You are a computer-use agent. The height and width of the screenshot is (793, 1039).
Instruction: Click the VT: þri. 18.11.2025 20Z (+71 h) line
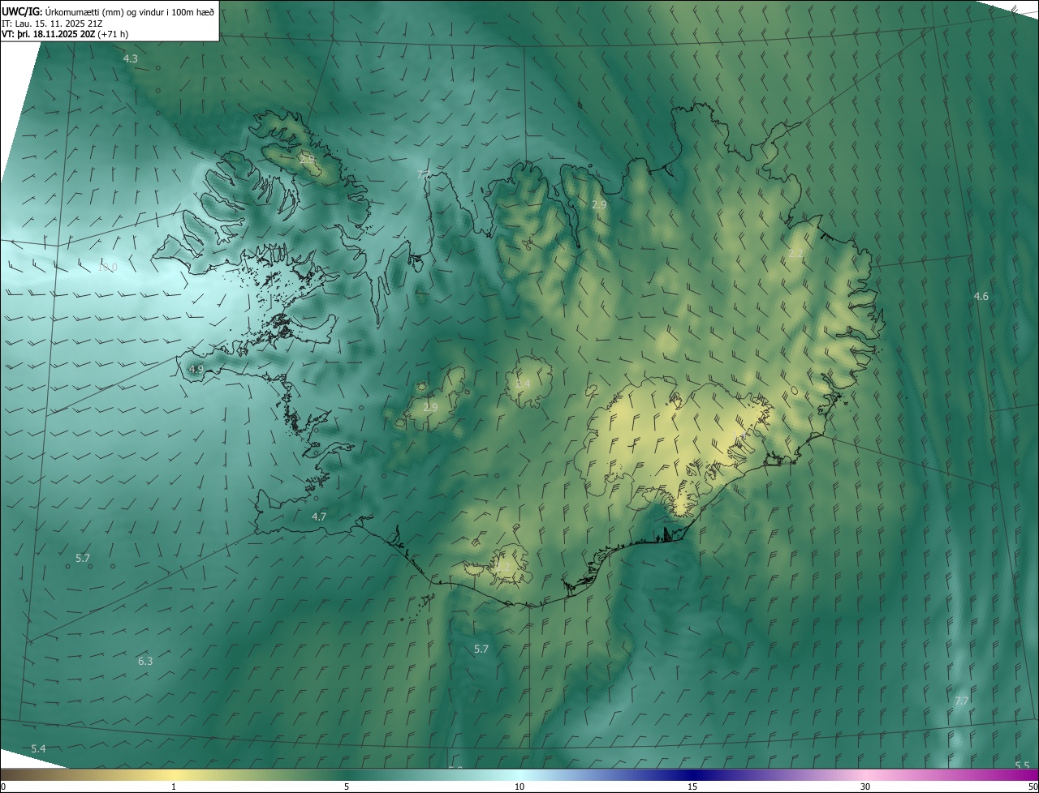click(x=65, y=34)
